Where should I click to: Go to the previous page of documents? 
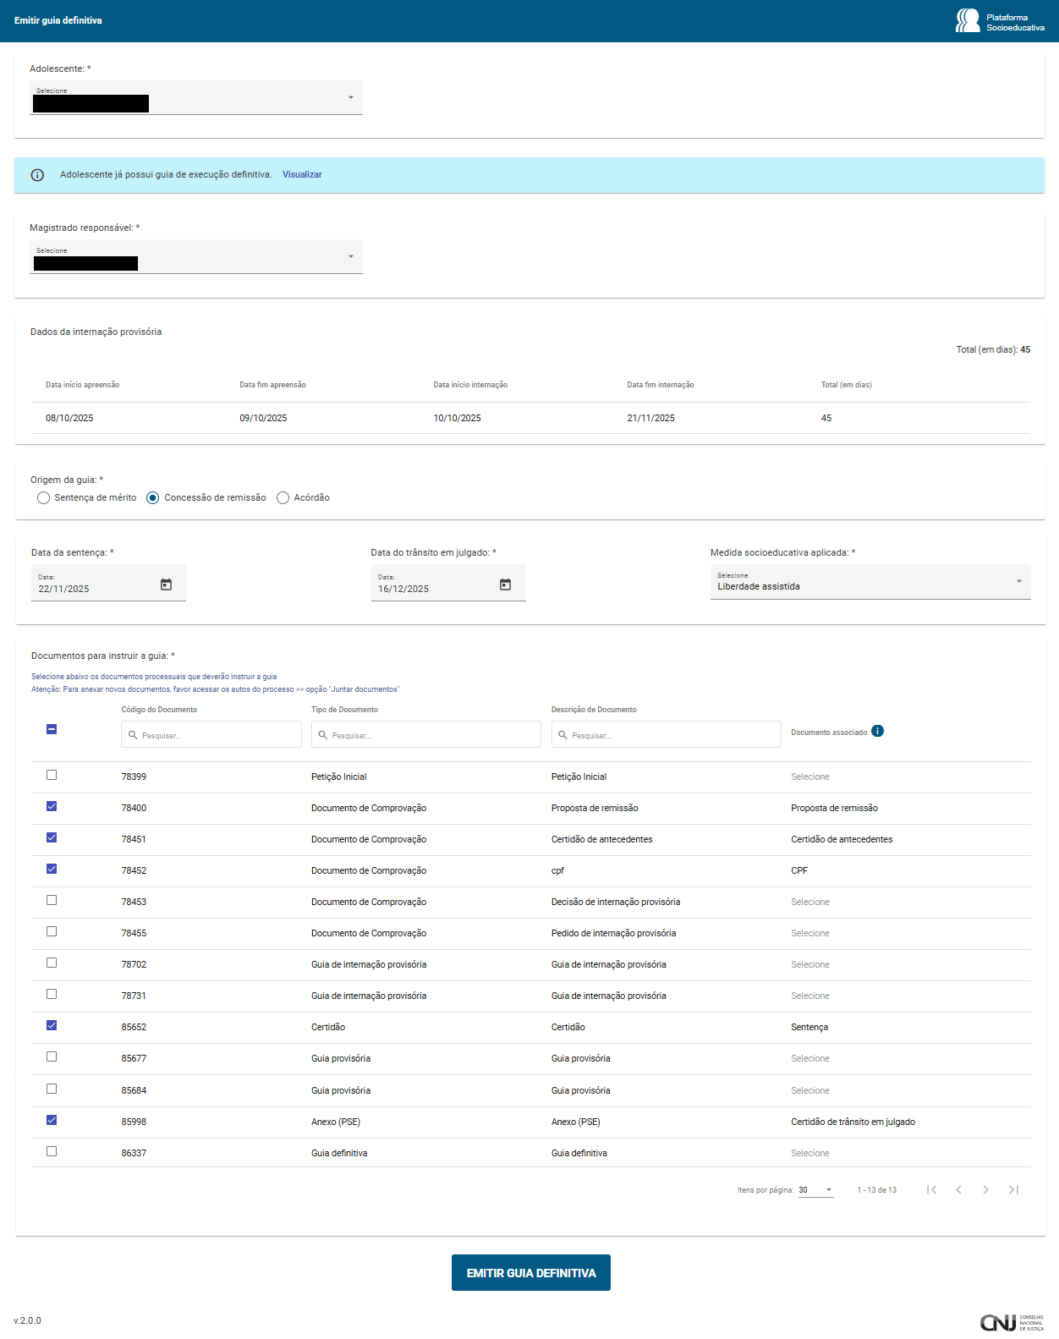pyautogui.click(x=958, y=1190)
